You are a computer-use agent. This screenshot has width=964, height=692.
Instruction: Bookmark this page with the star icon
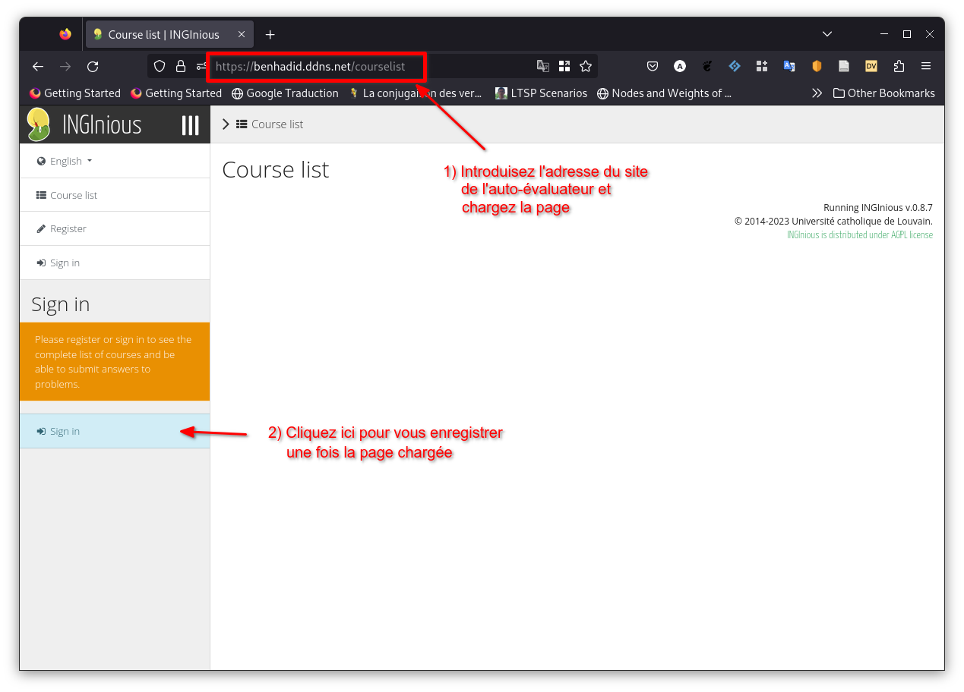pyautogui.click(x=586, y=66)
